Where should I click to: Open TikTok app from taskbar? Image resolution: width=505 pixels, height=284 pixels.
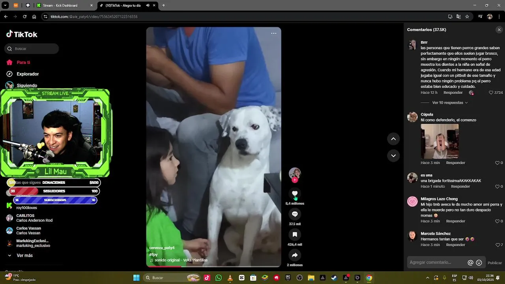(207, 278)
